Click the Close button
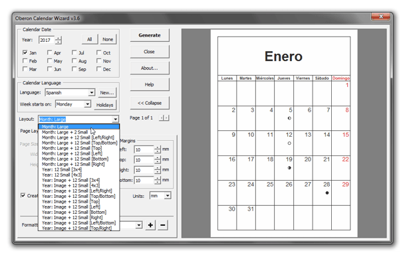Screen dimensions: 403x259 150,52
